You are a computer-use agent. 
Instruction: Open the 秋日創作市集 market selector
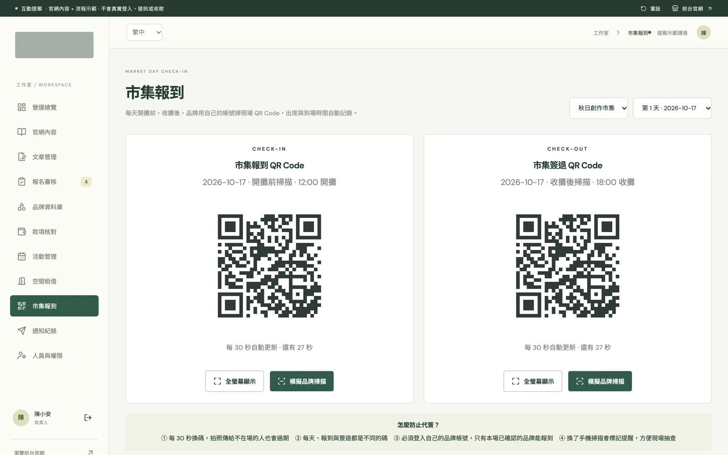[x=598, y=108]
